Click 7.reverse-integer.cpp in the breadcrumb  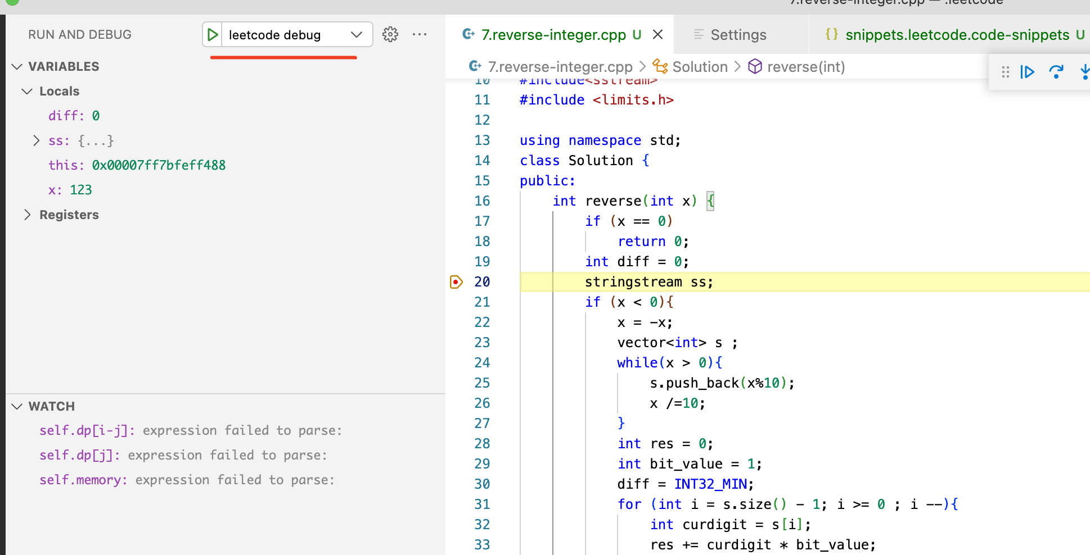point(560,67)
